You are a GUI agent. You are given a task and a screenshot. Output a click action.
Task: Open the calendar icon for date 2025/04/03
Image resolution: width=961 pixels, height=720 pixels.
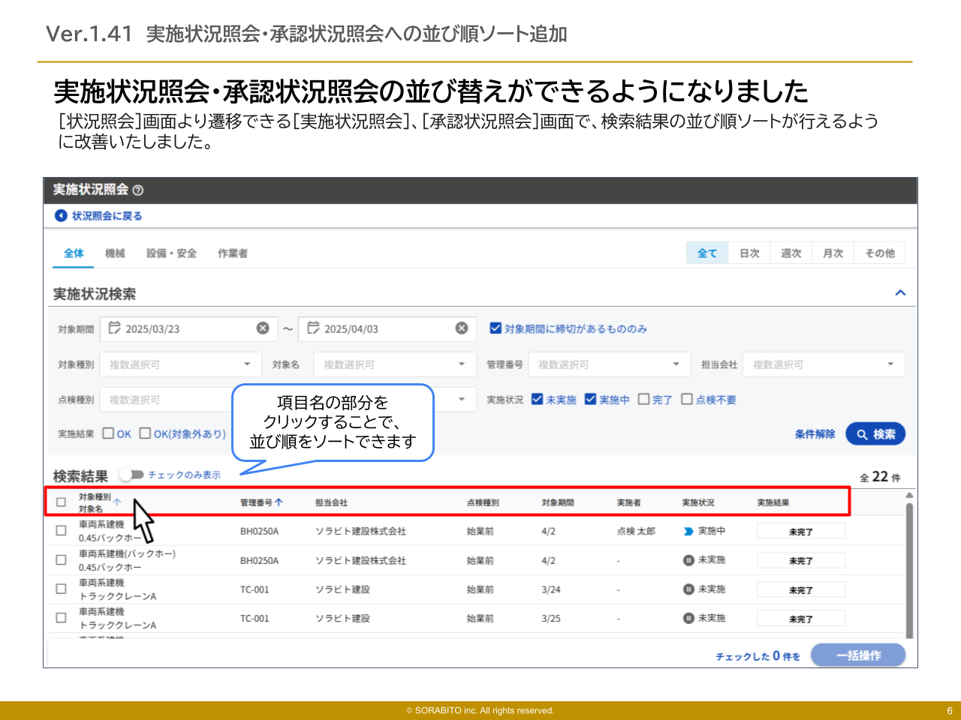point(315,328)
